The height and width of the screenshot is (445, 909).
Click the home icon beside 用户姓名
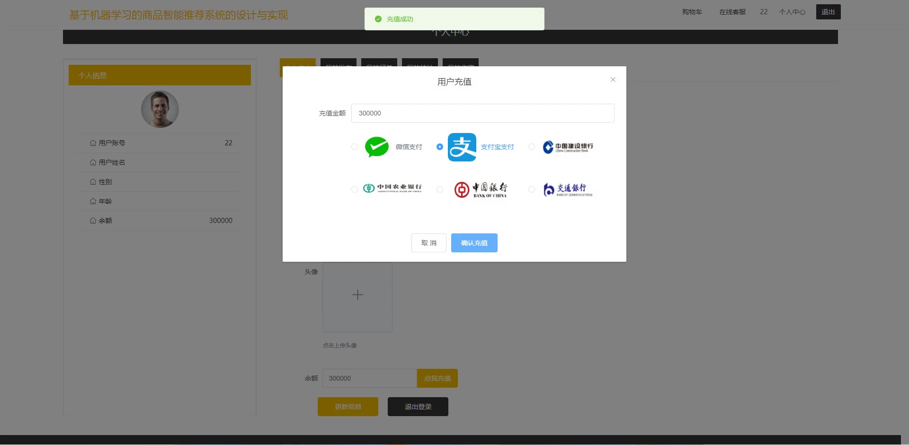click(93, 162)
